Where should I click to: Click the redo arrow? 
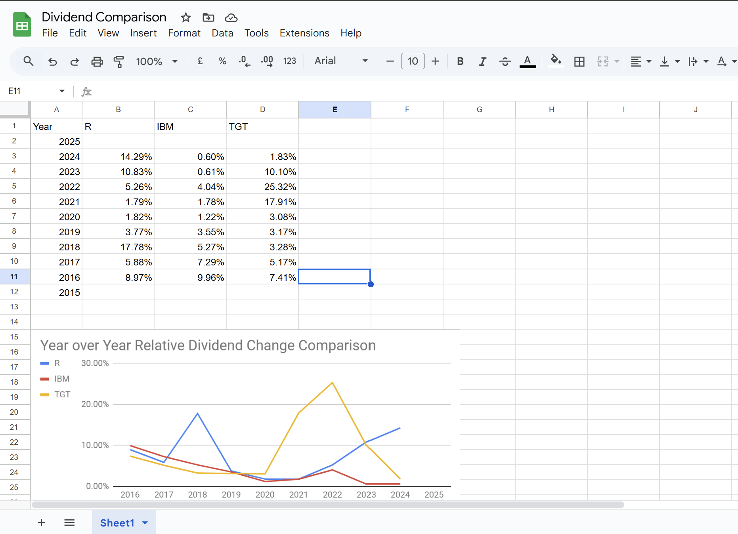[x=75, y=61]
